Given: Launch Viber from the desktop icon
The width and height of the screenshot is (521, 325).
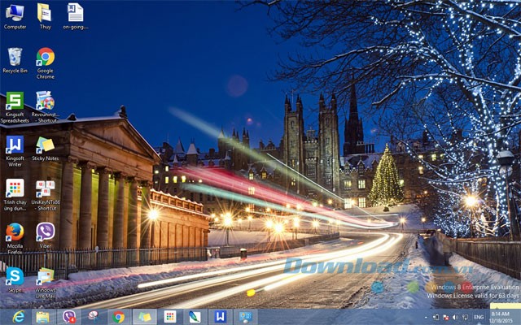Looking at the screenshot, I should click(45, 232).
